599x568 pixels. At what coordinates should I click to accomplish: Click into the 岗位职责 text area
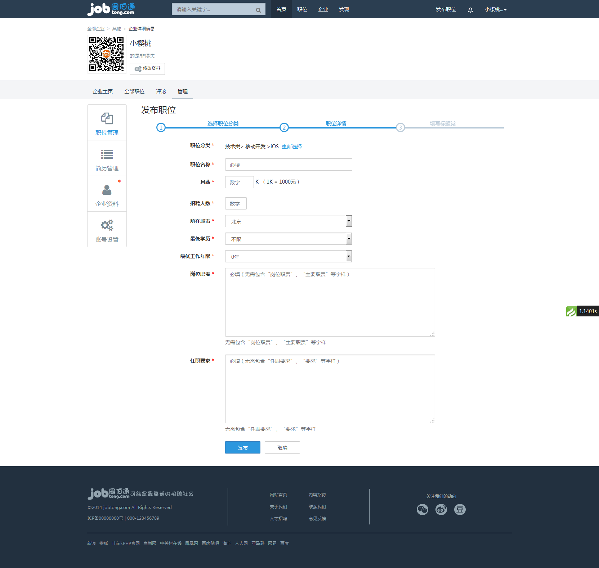click(330, 302)
